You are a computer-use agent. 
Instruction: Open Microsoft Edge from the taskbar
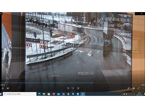coord(39,94)
